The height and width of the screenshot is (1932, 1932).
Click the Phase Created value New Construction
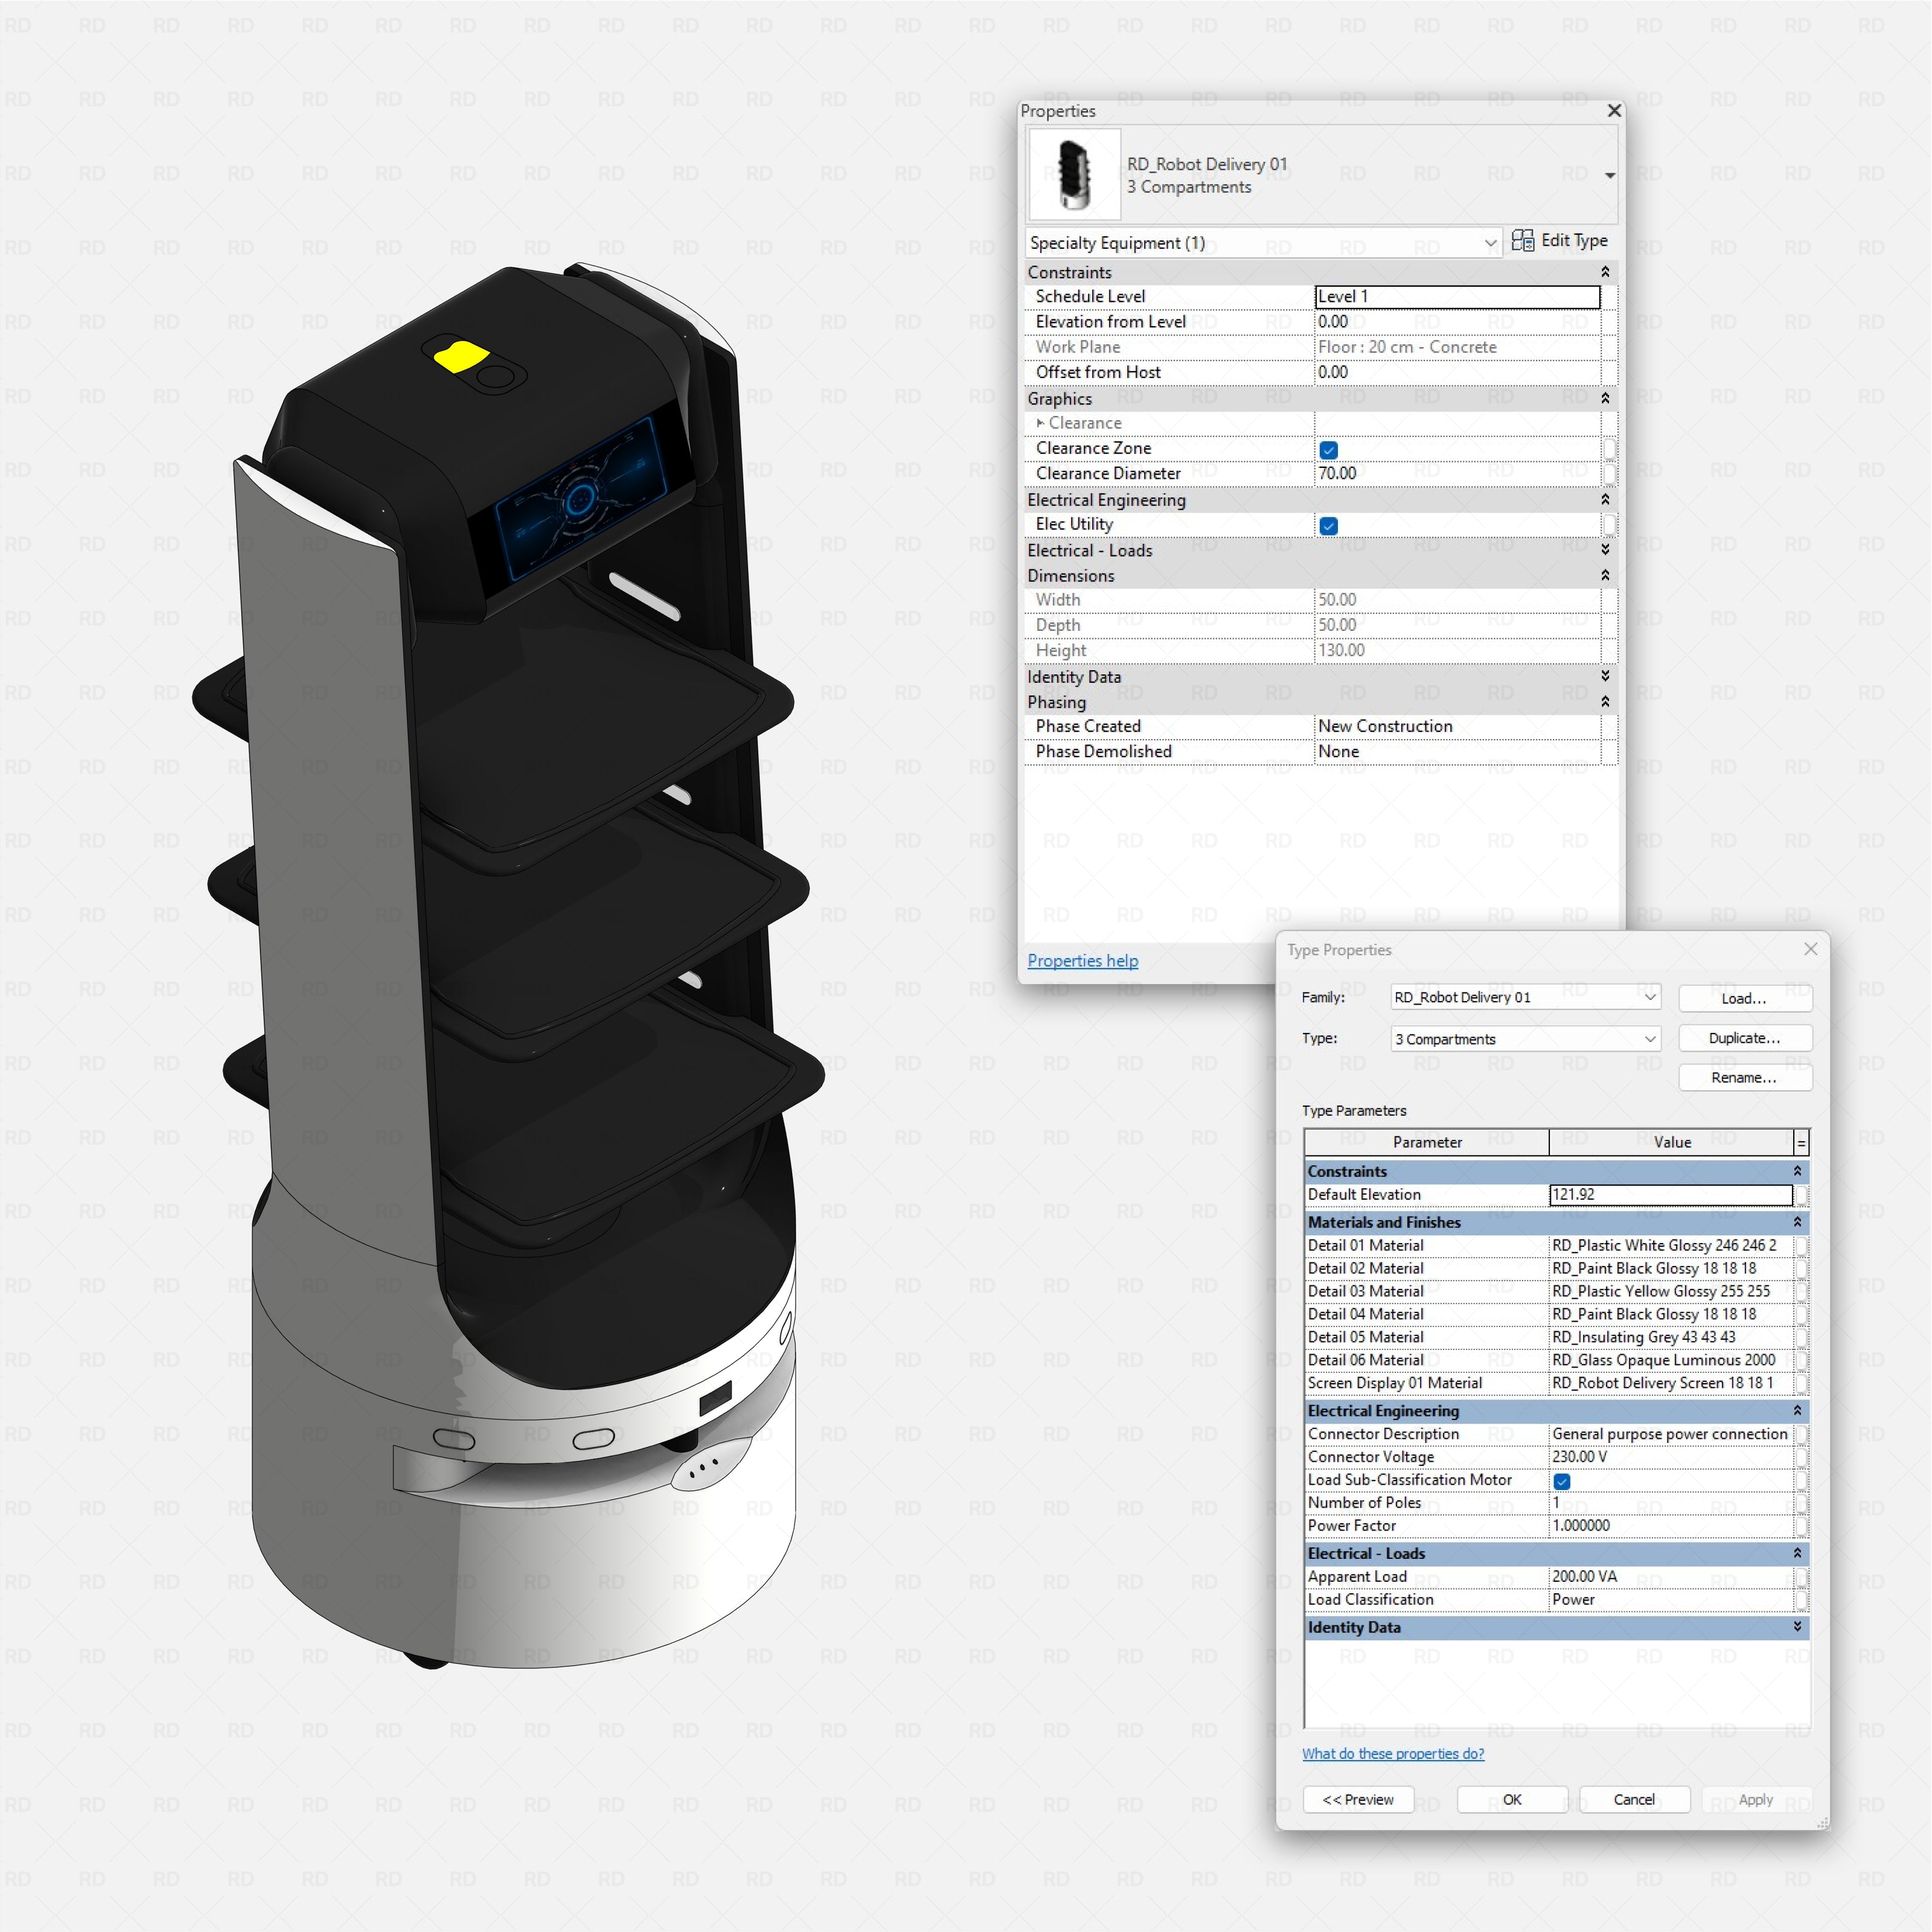[x=1457, y=726]
